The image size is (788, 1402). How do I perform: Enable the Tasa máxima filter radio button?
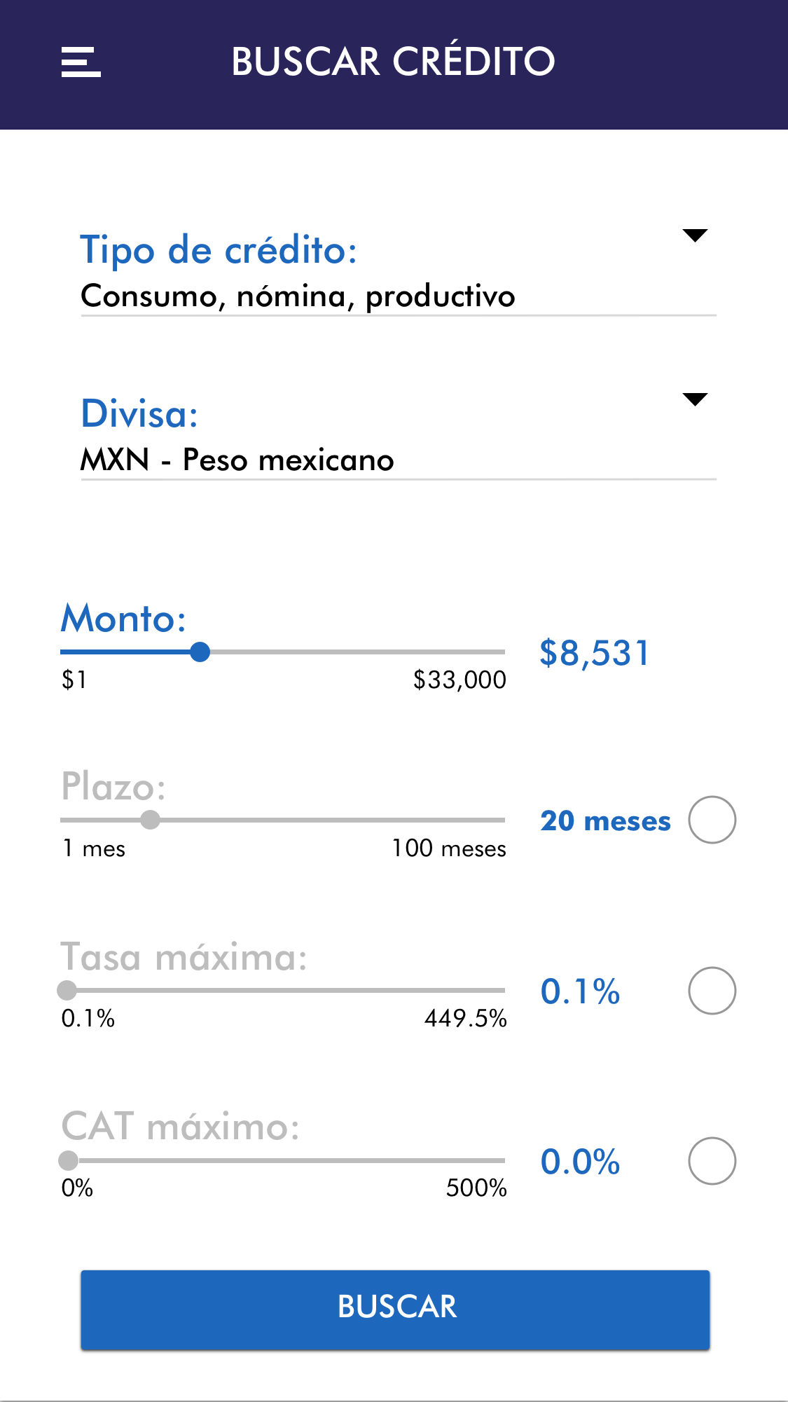(712, 991)
